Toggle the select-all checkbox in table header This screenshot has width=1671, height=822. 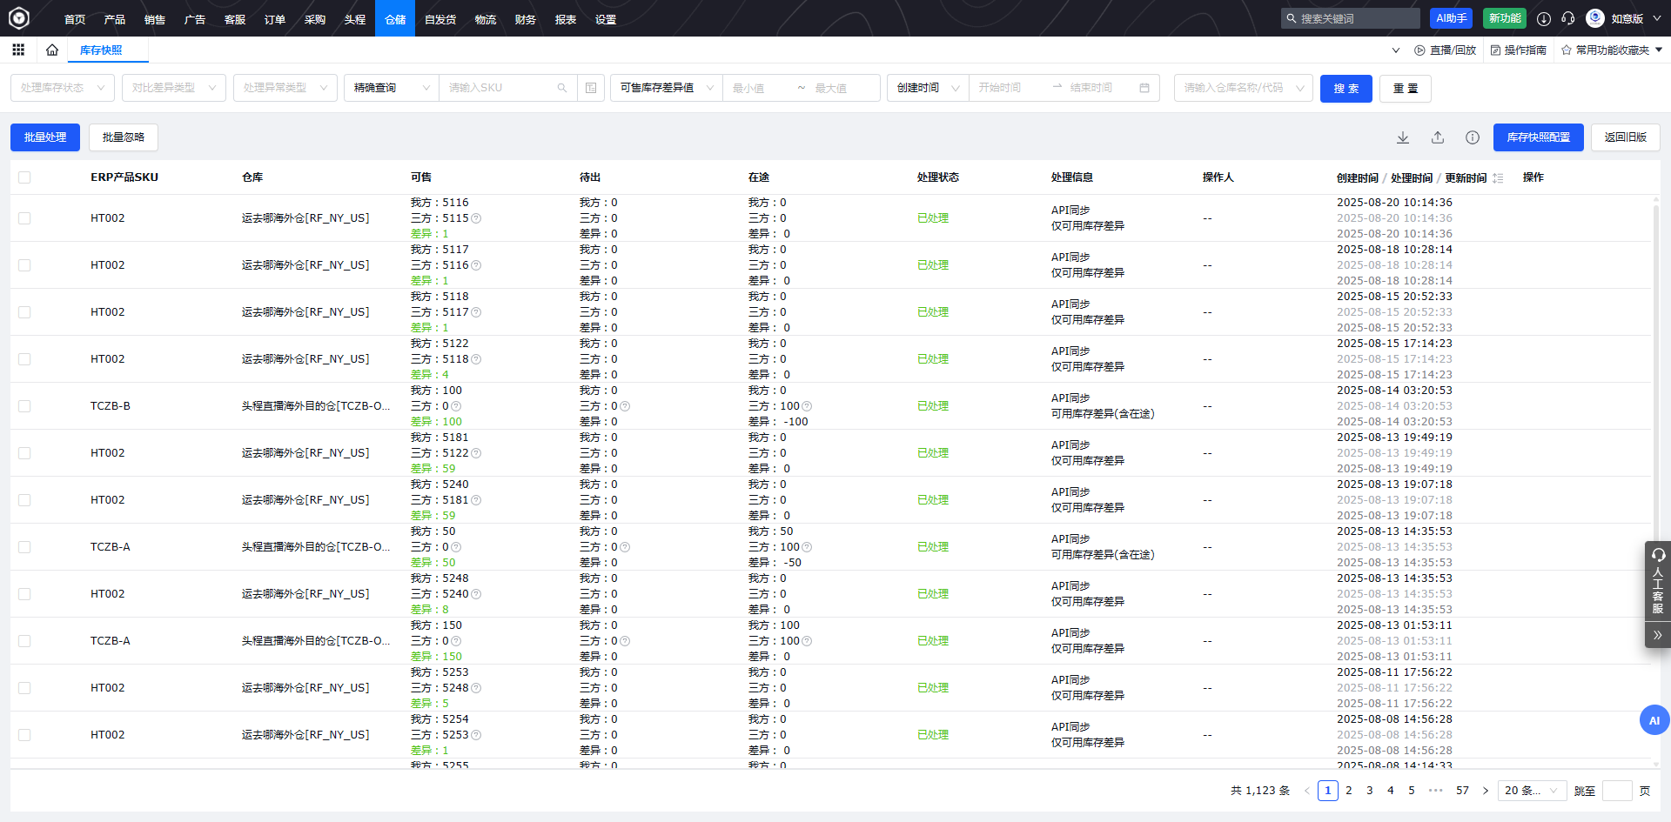point(24,177)
